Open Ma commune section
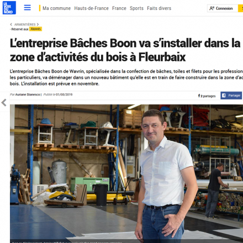This screenshot has height=243, width=243. pos(56,8)
